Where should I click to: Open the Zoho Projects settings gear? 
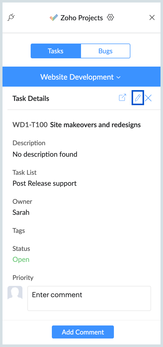(x=110, y=18)
